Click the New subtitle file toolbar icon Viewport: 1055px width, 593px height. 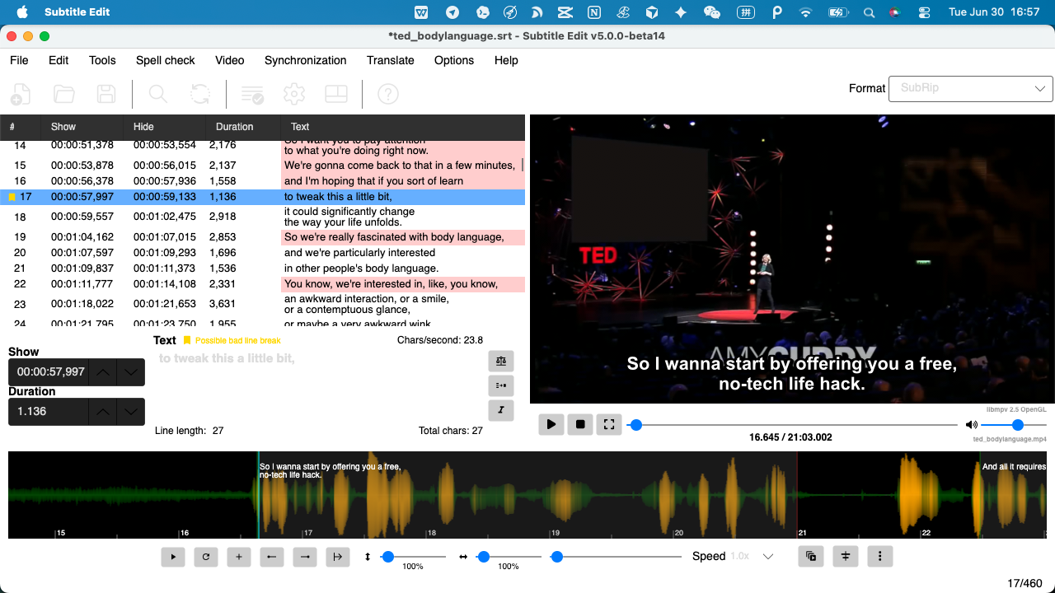coord(21,94)
